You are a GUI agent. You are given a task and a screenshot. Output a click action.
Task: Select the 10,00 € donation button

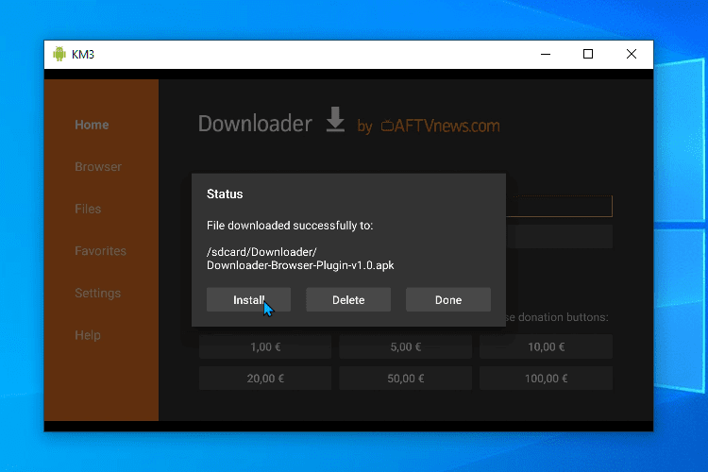pos(546,346)
